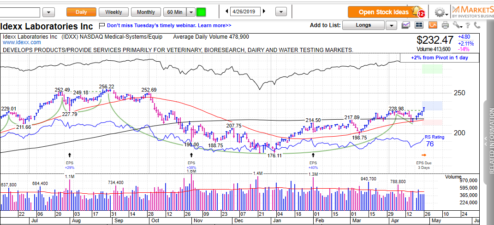Go to previous date with the left arrow
Viewport: 494px width, 225px height.
[x=227, y=12]
